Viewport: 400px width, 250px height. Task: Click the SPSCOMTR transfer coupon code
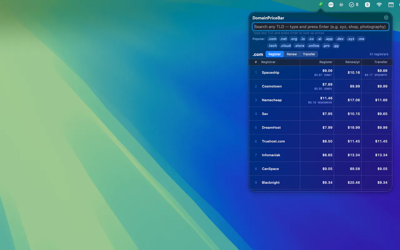coord(381,75)
